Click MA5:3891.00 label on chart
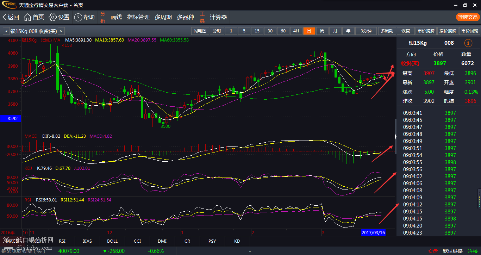Image resolution: width=481 pixels, height=255 pixels. [78, 40]
